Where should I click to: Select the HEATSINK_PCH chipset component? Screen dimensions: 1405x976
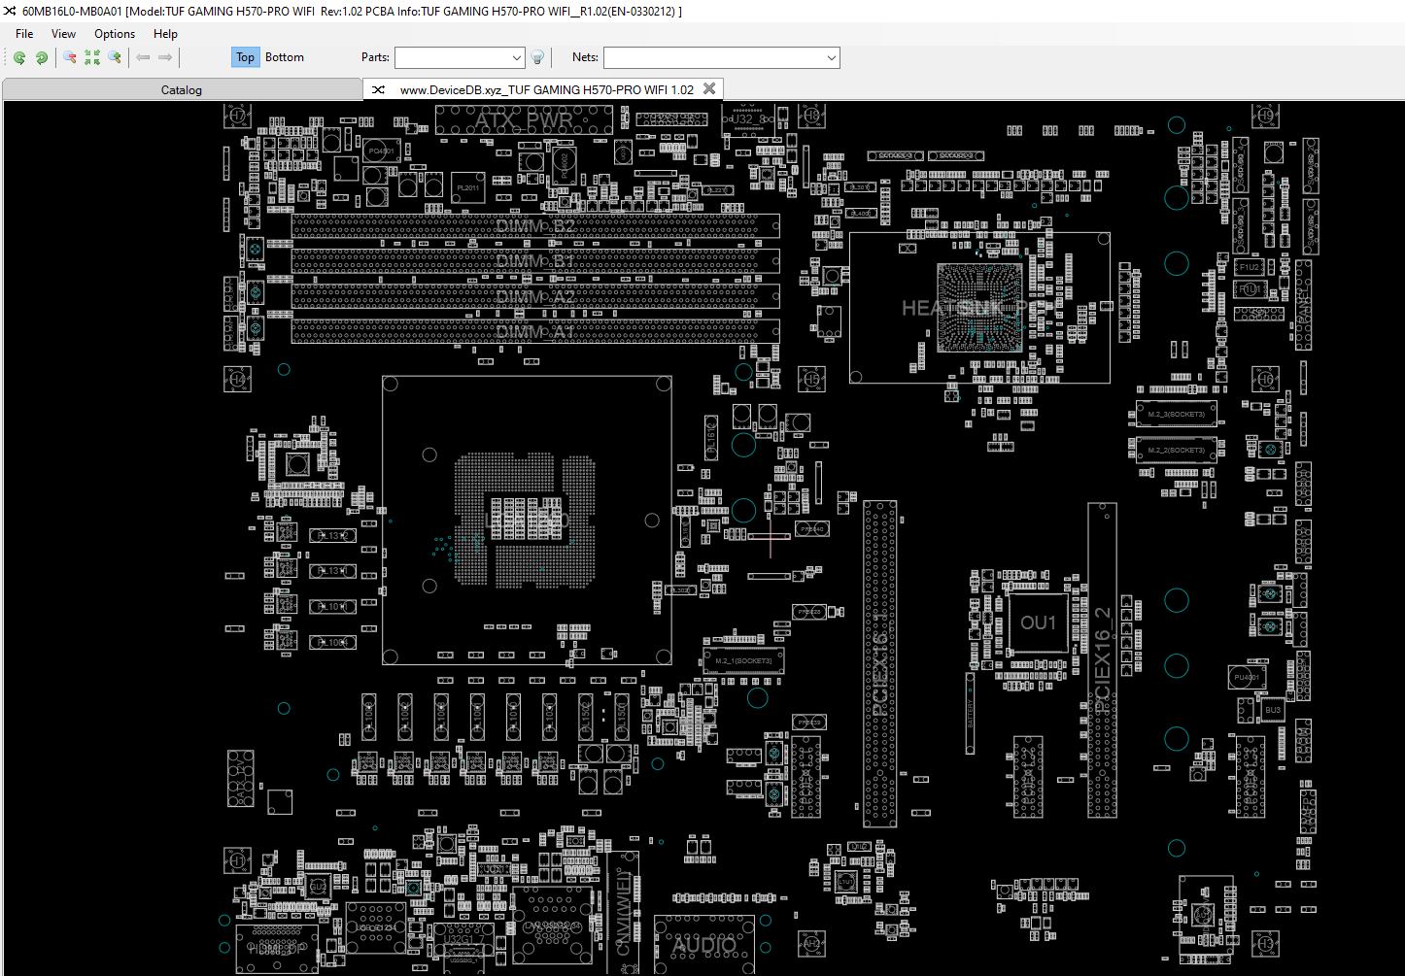point(979,308)
